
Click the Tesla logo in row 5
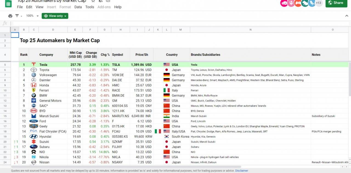[34, 65]
